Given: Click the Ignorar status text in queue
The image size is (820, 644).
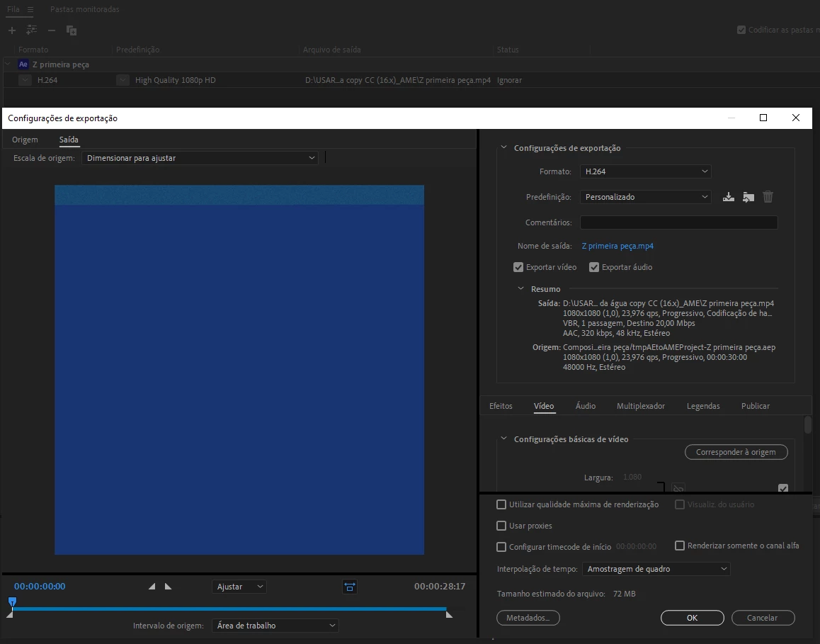Looking at the screenshot, I should pos(509,80).
